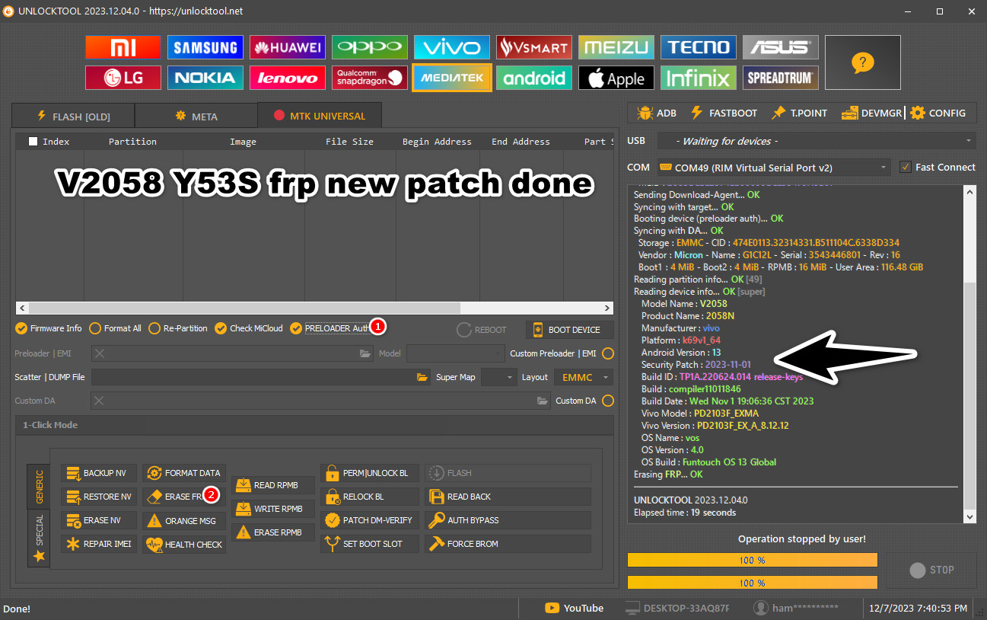Switch to FLASH [OLD] tab

73,117
